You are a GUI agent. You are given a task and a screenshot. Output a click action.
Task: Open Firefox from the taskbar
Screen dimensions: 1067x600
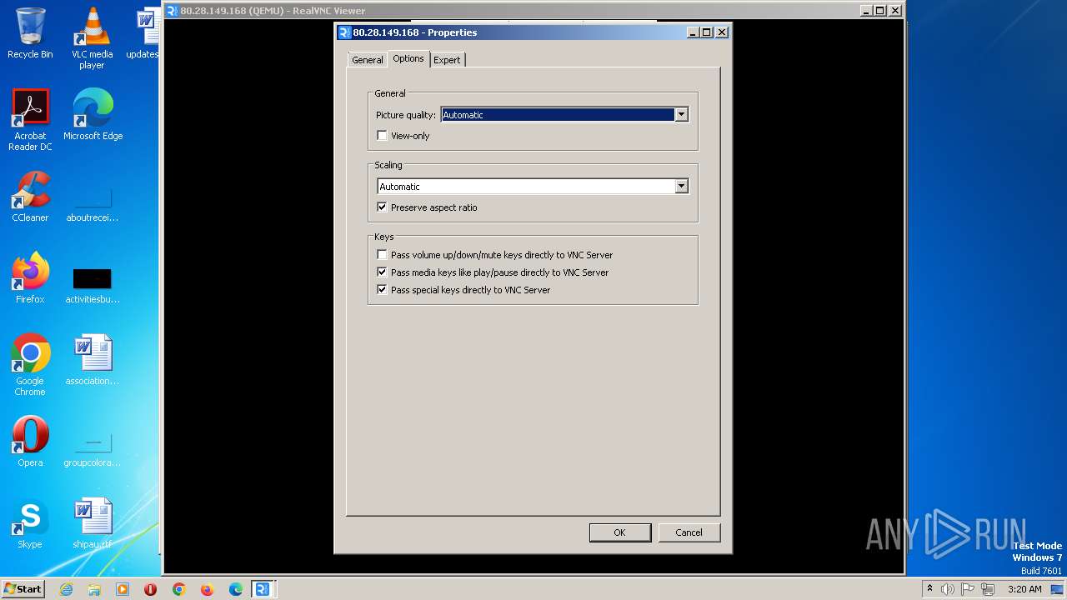[208, 589]
